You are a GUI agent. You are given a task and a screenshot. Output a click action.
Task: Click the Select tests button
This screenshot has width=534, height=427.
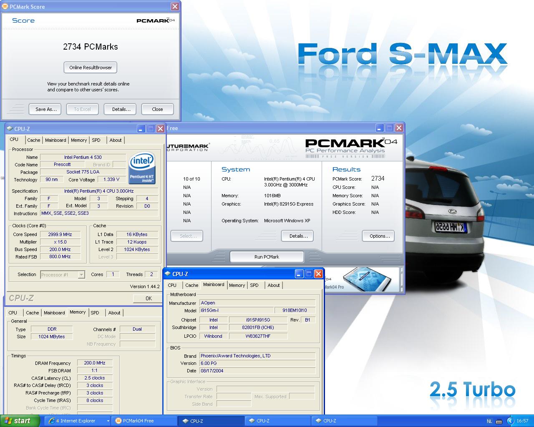[187, 236]
